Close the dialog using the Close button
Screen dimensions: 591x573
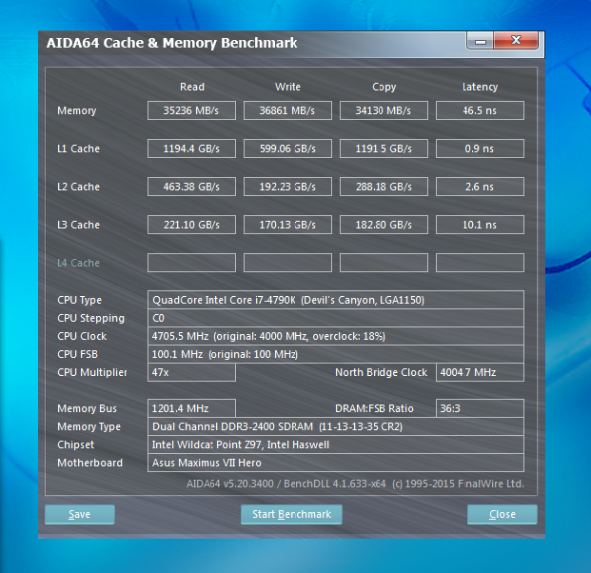tap(502, 514)
